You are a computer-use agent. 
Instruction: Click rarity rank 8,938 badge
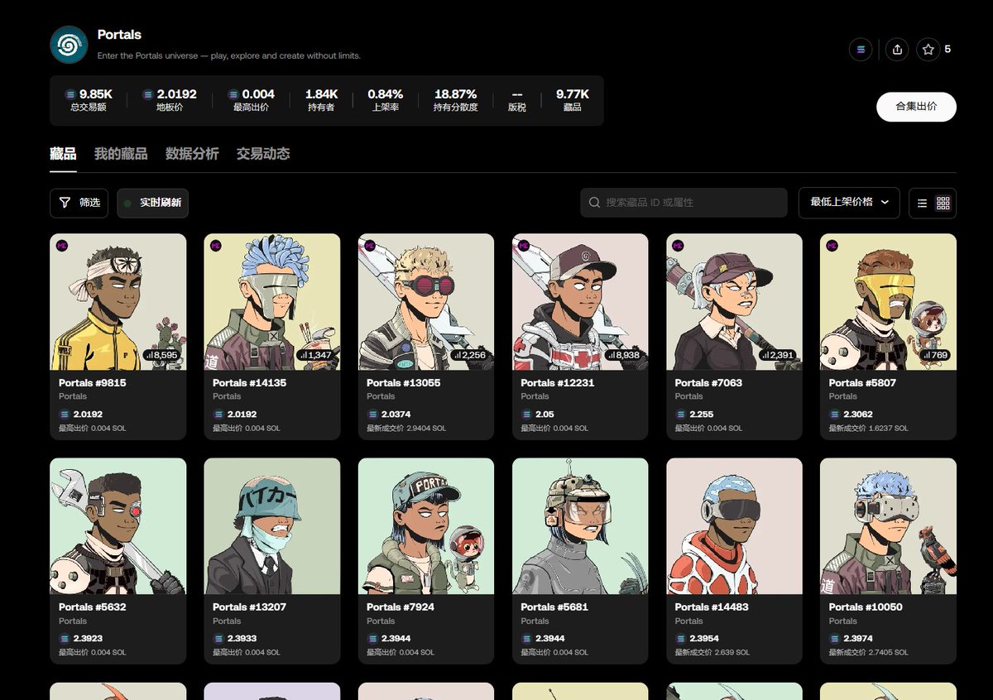tap(623, 355)
